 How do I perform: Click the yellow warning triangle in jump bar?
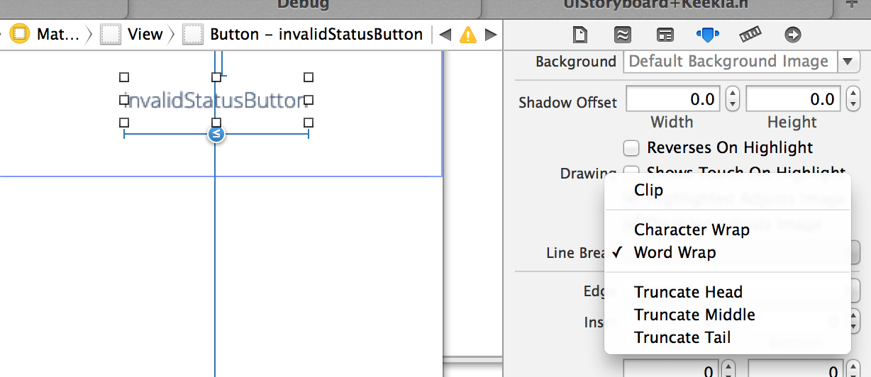[468, 35]
